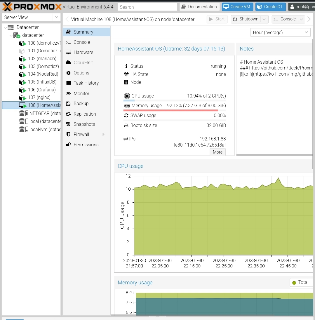Viewport: 315px width, 320px height.
Task: Click the Permissions unlock icon
Action: [x=68, y=145]
